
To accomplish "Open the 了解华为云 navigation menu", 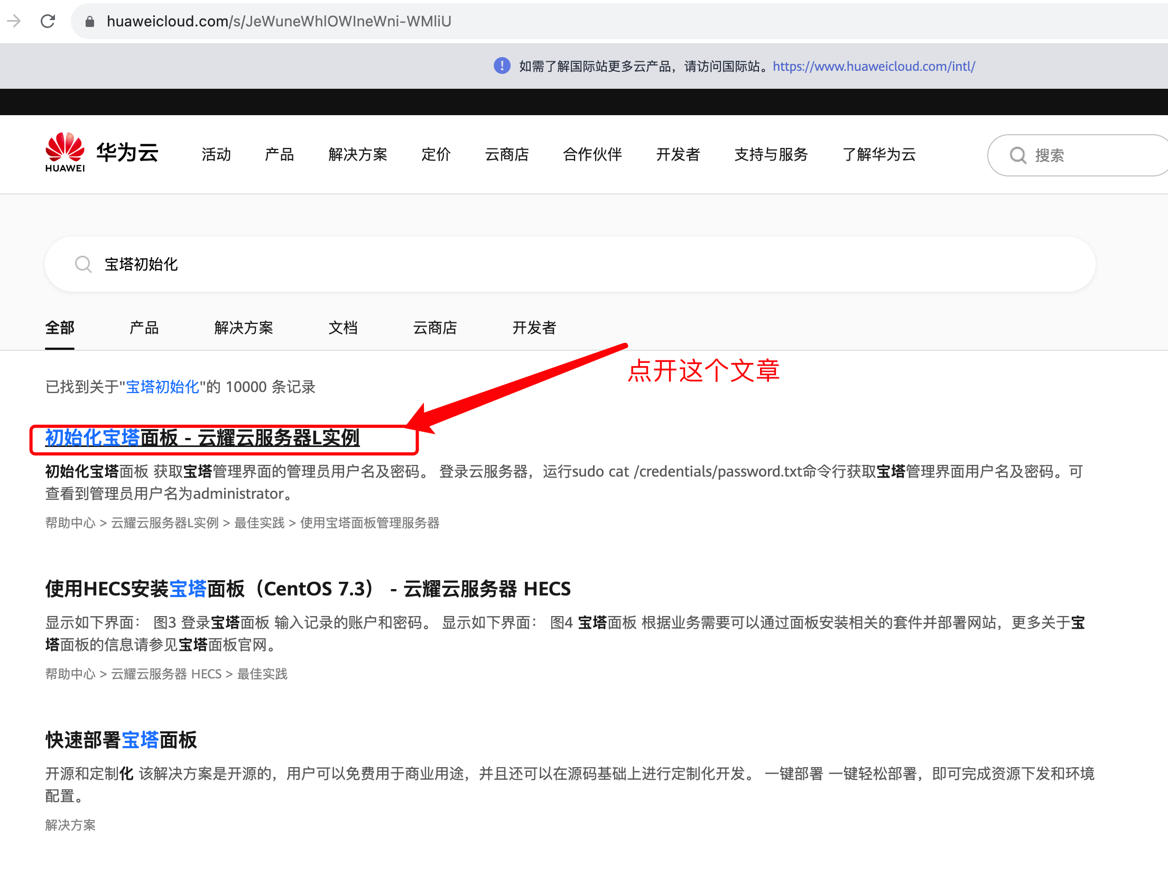I will coord(879,154).
